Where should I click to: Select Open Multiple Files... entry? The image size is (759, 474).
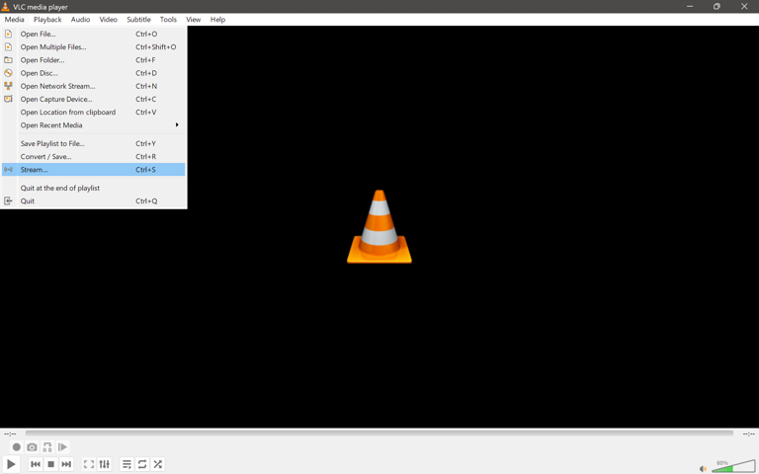(x=94, y=47)
